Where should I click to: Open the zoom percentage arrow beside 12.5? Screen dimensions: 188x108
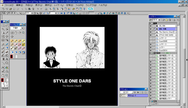tap(32, 13)
